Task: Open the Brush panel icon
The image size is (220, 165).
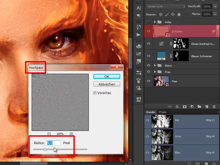Action: pos(139,80)
